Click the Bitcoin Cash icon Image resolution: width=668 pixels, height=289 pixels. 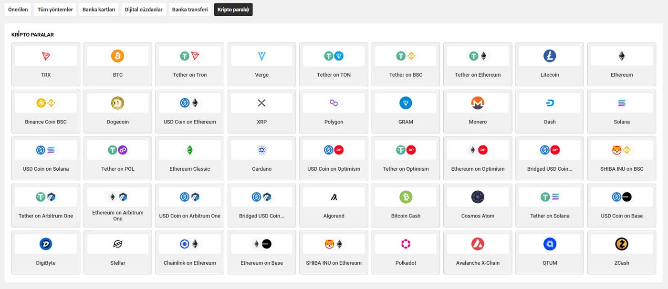[406, 197]
